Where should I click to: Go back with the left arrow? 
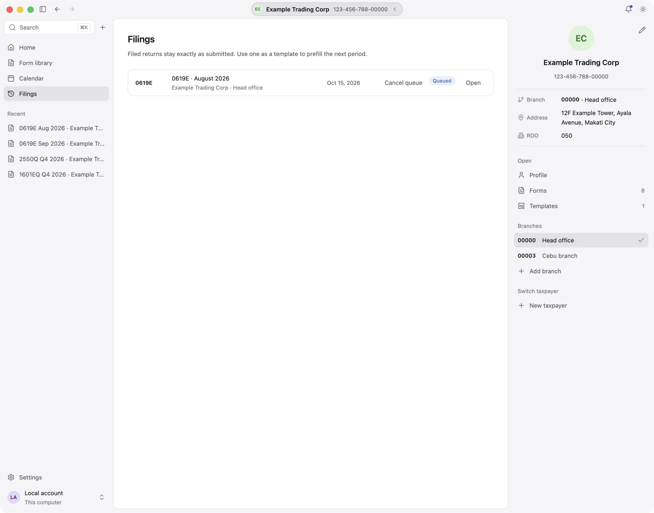tap(57, 9)
